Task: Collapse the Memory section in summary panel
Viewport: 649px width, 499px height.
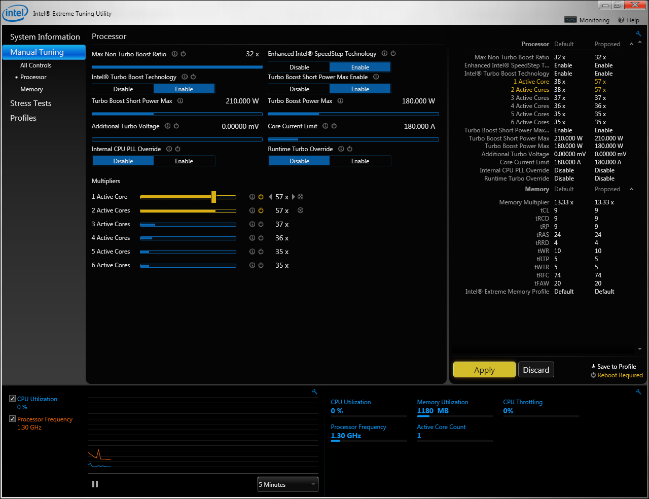Action: click(631, 189)
